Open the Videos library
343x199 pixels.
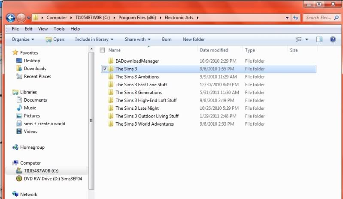coord(30,131)
